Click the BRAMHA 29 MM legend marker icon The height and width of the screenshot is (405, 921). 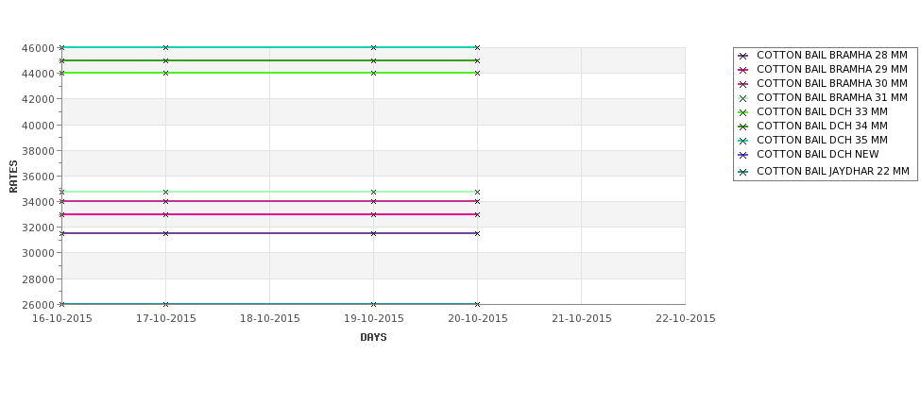(742, 70)
